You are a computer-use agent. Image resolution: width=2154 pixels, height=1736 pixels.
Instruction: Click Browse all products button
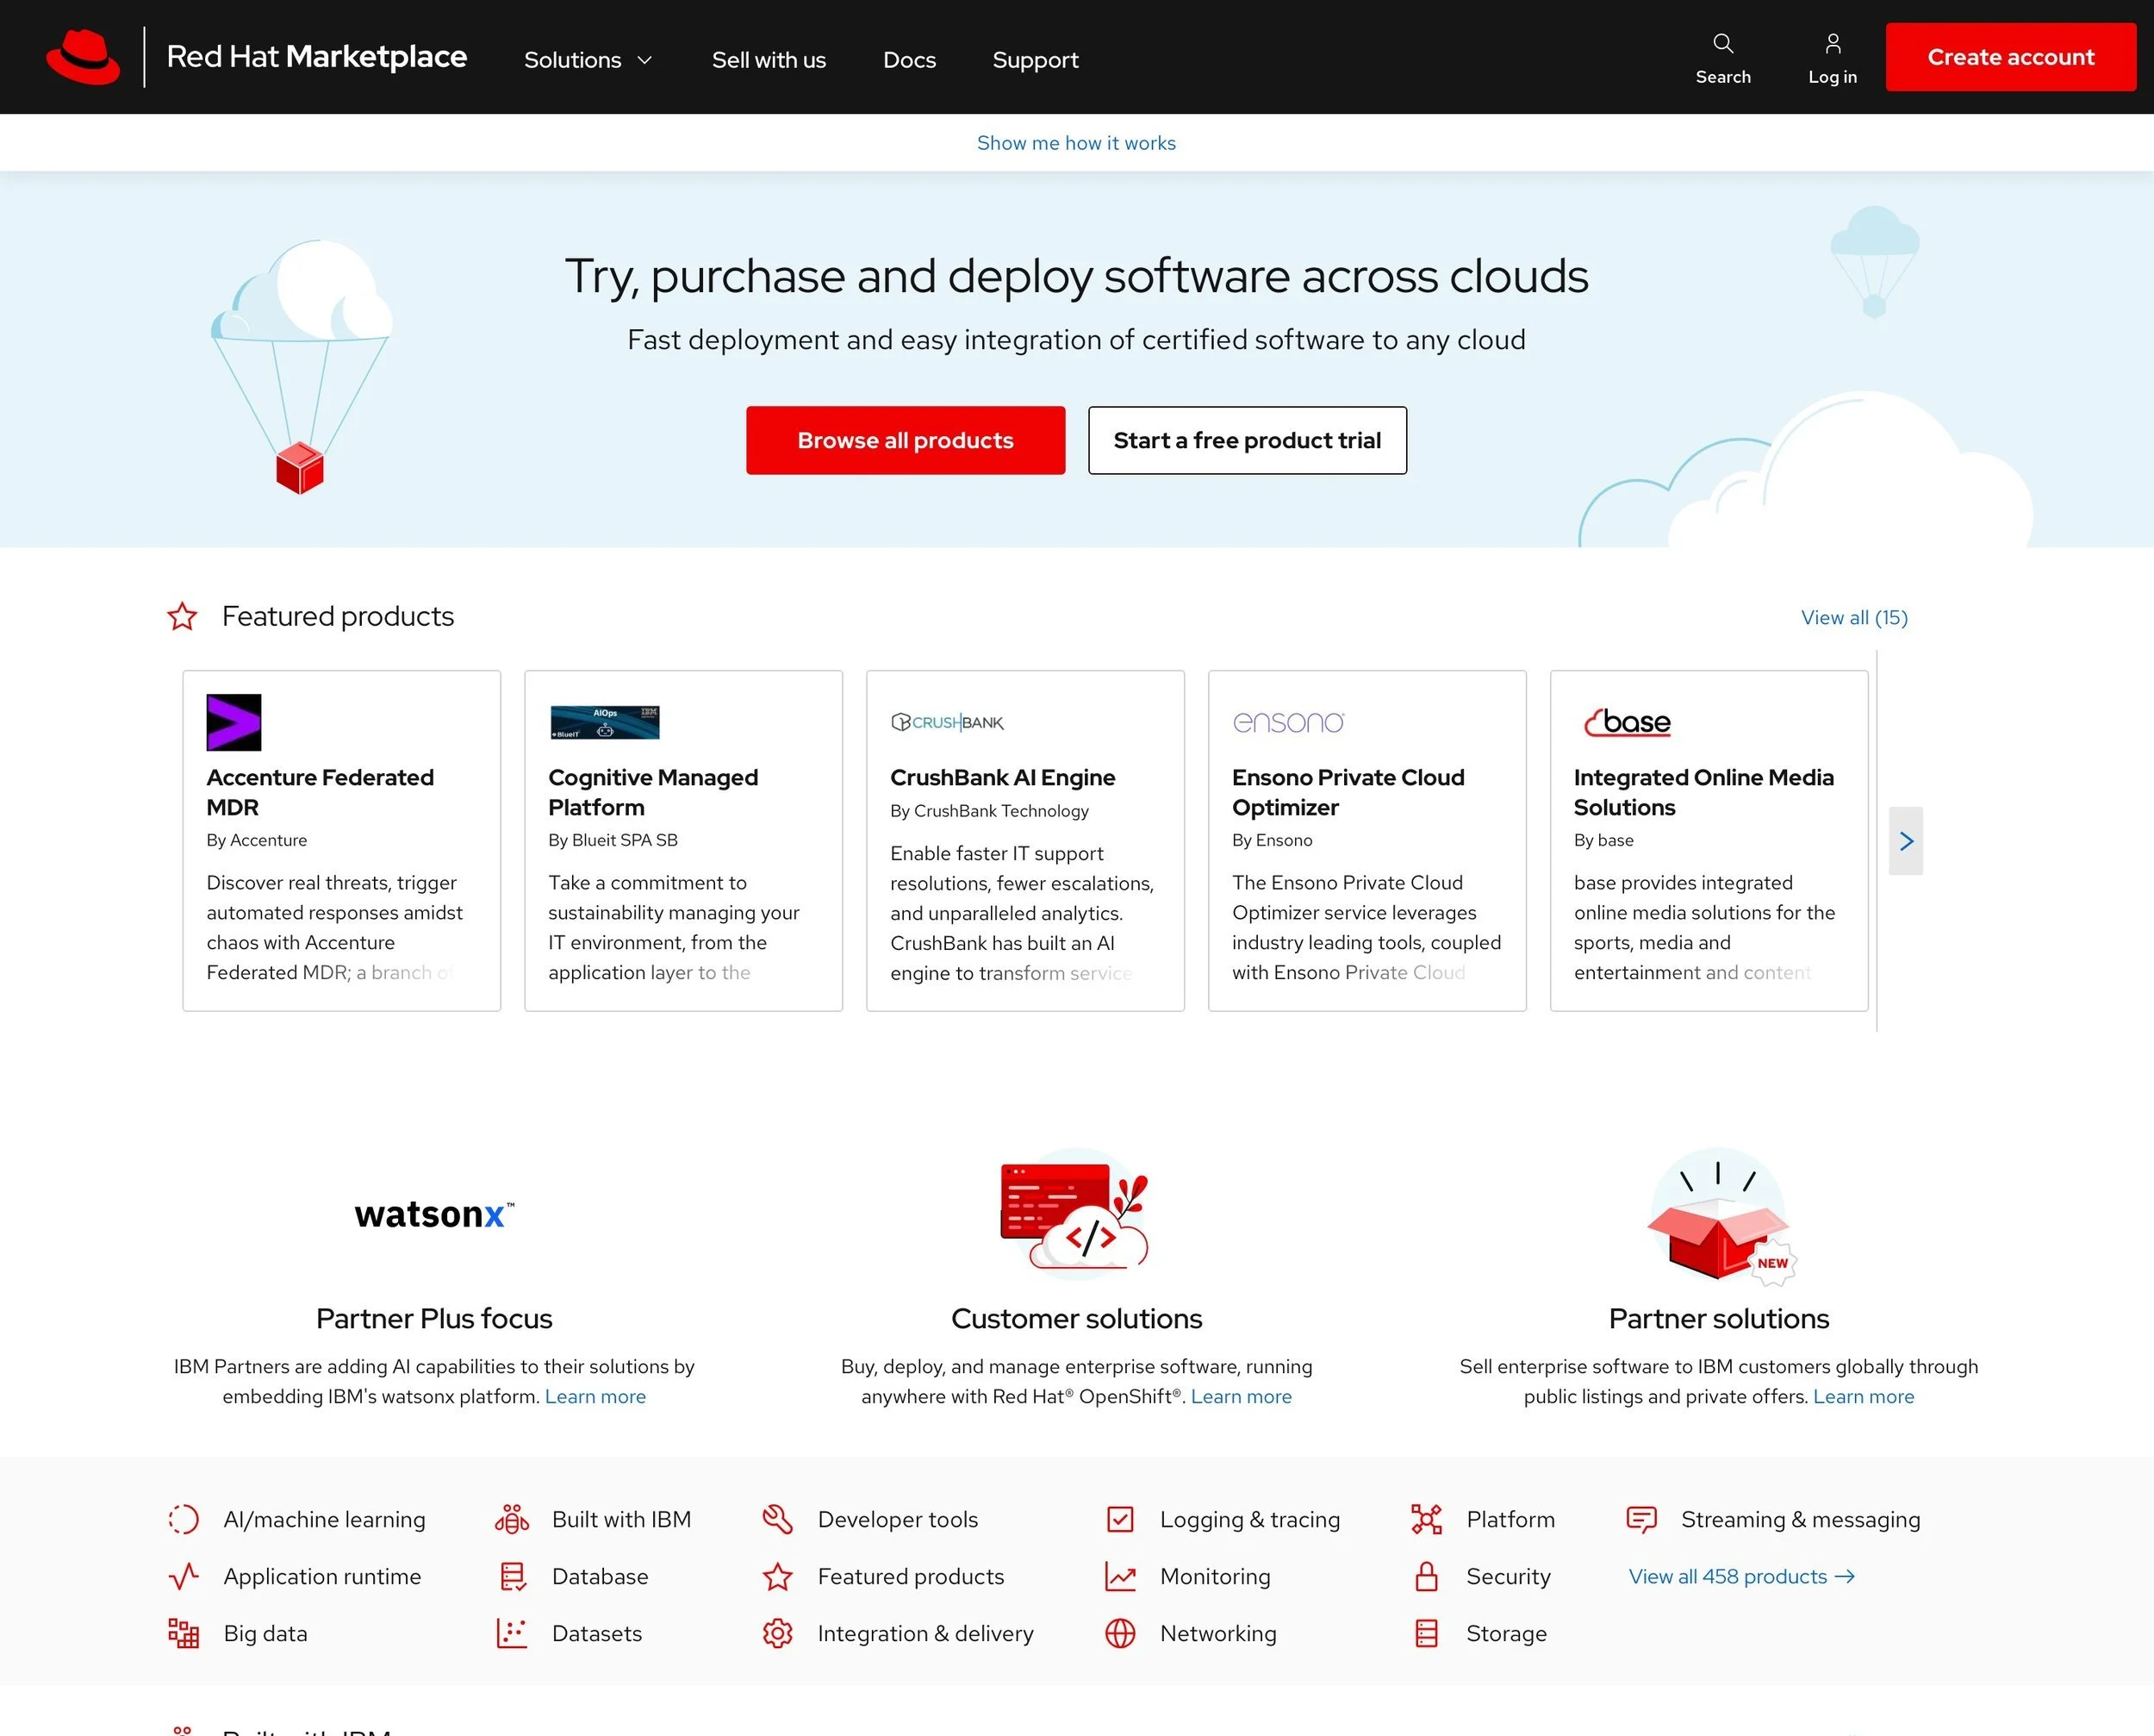(x=905, y=440)
